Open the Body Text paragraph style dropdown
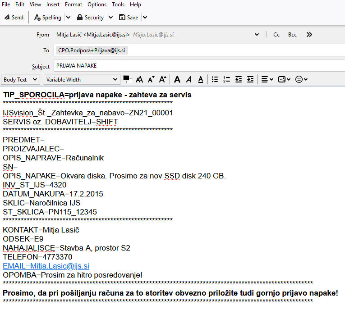The height and width of the screenshot is (310, 345). coord(21,79)
